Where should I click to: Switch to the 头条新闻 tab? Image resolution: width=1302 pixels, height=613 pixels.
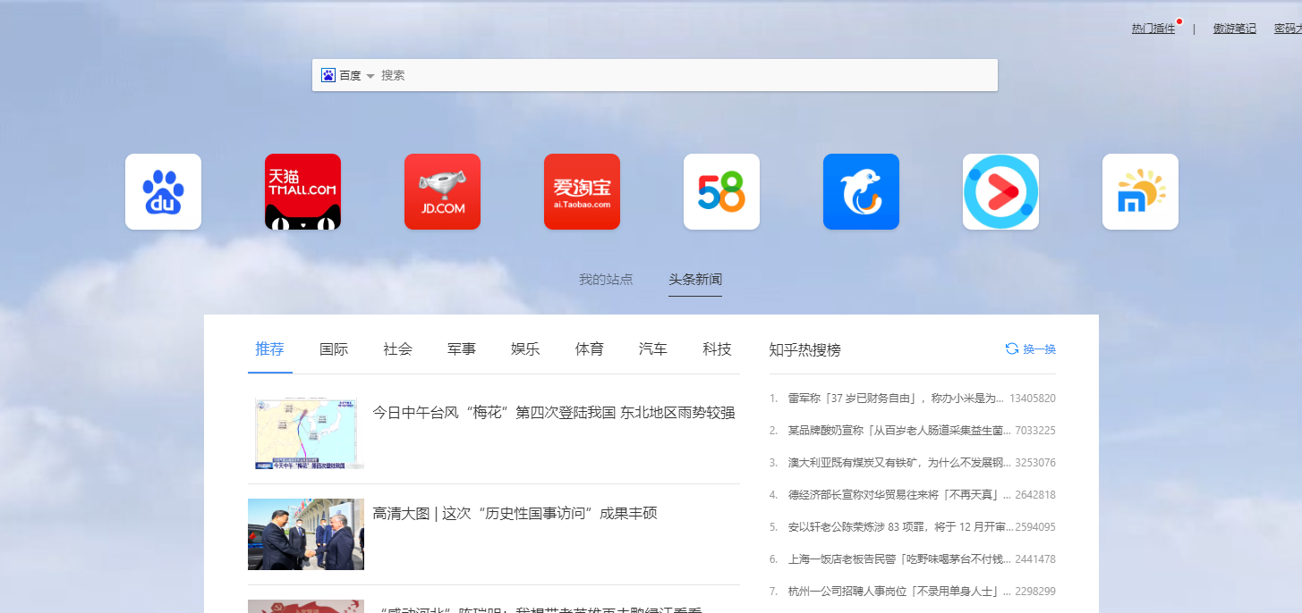(695, 279)
